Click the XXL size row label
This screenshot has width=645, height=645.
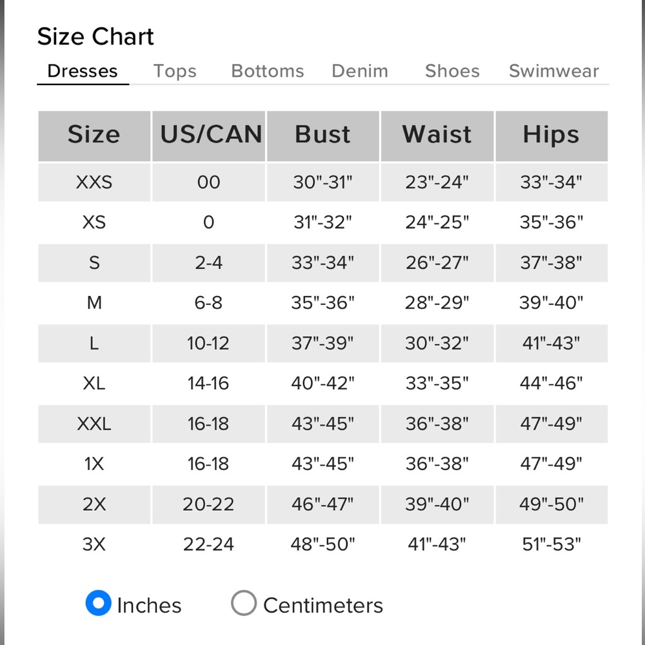click(x=94, y=424)
